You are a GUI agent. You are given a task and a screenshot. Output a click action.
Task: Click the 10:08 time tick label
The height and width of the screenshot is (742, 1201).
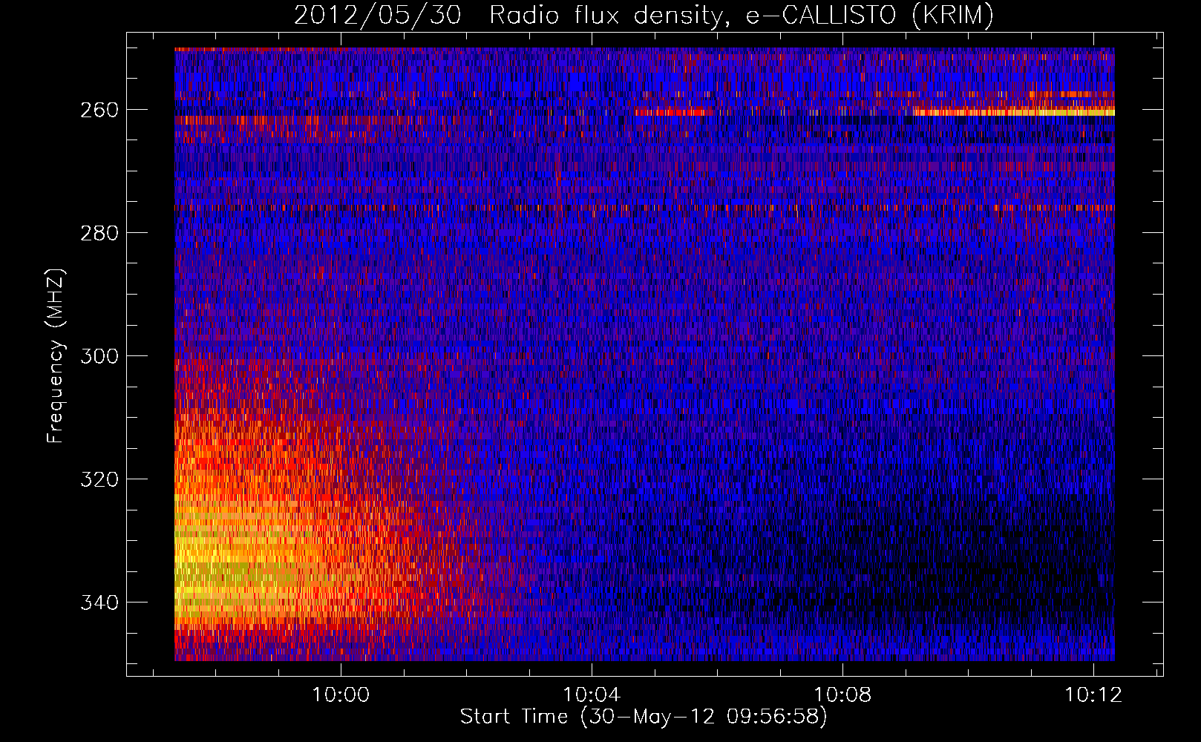842,695
